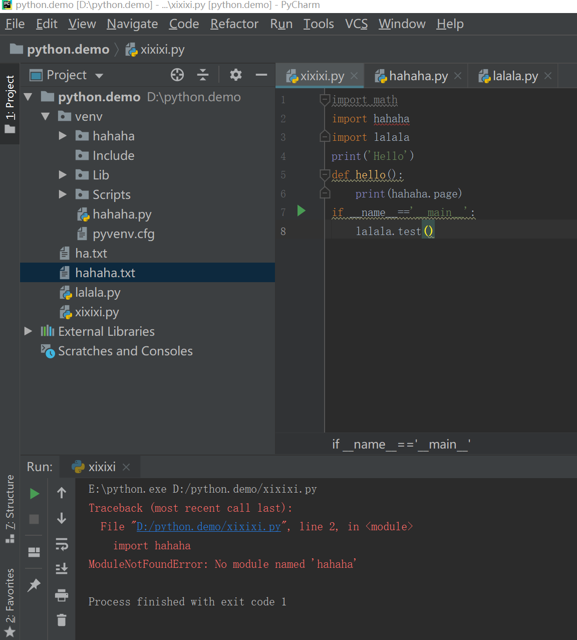
Task: Expand External Libraries node
Action: coord(28,331)
